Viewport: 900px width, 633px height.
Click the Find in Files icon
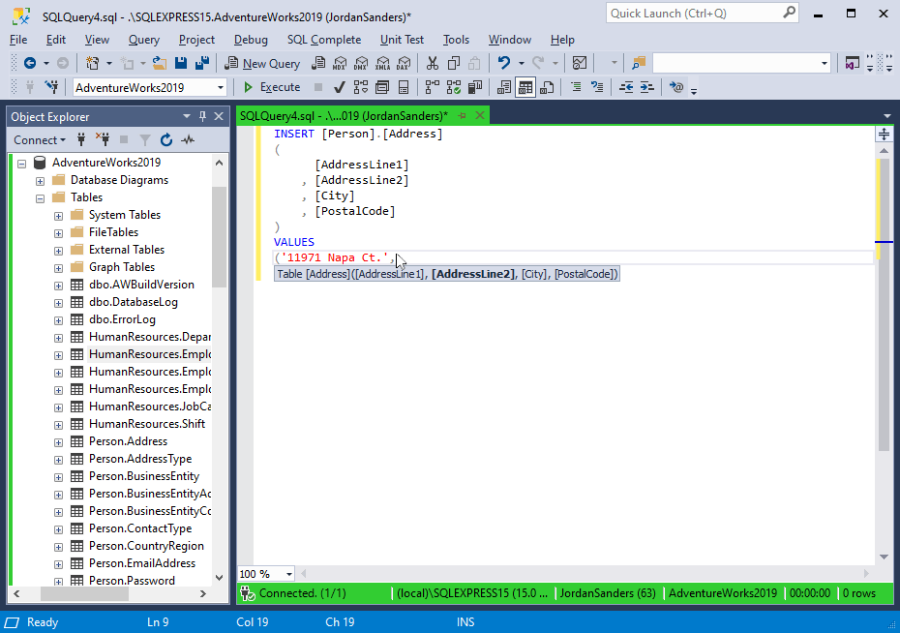tap(639, 63)
